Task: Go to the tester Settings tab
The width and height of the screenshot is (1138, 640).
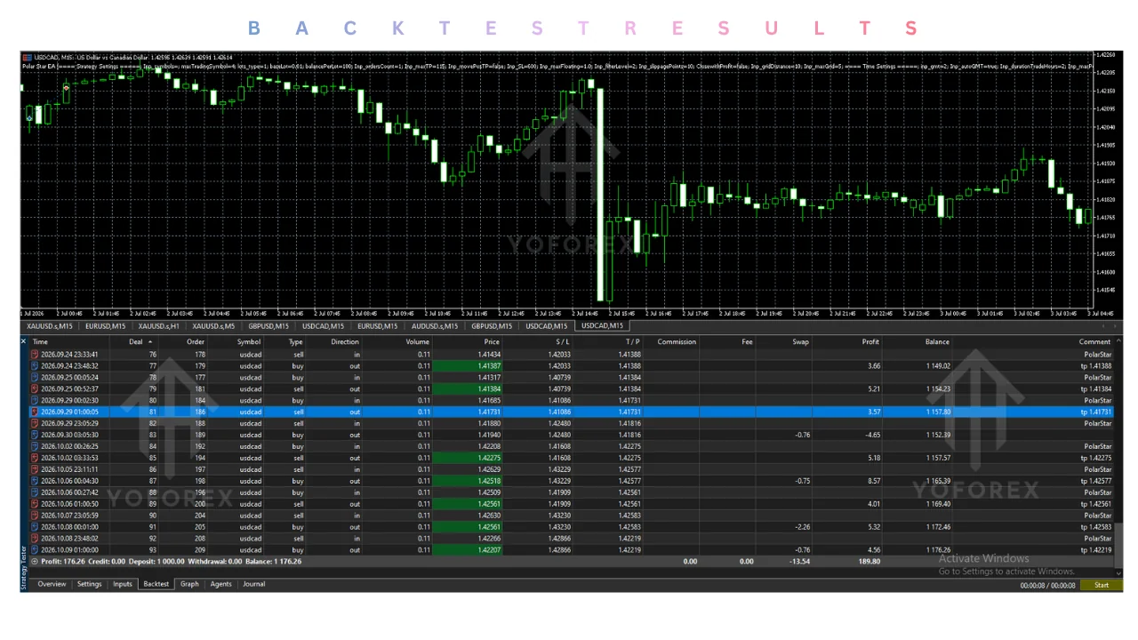Action: coord(89,585)
